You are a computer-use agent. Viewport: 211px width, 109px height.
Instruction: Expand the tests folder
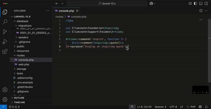click(x=31, y=73)
